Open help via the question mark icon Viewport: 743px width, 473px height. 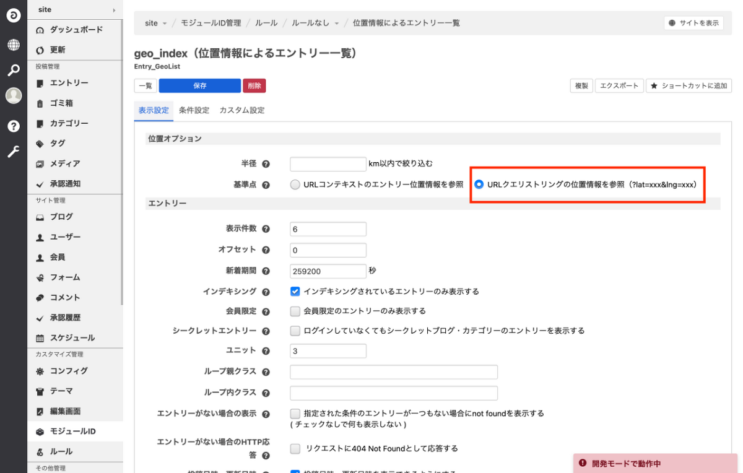coord(14,127)
